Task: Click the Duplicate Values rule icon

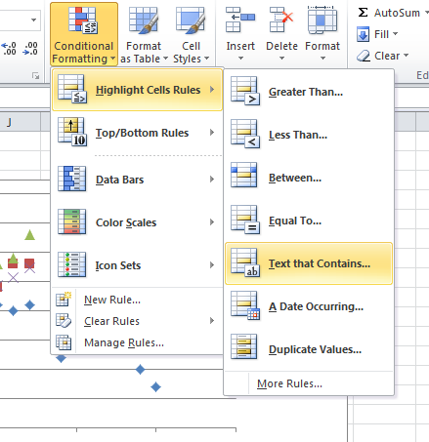Action: coord(244,347)
